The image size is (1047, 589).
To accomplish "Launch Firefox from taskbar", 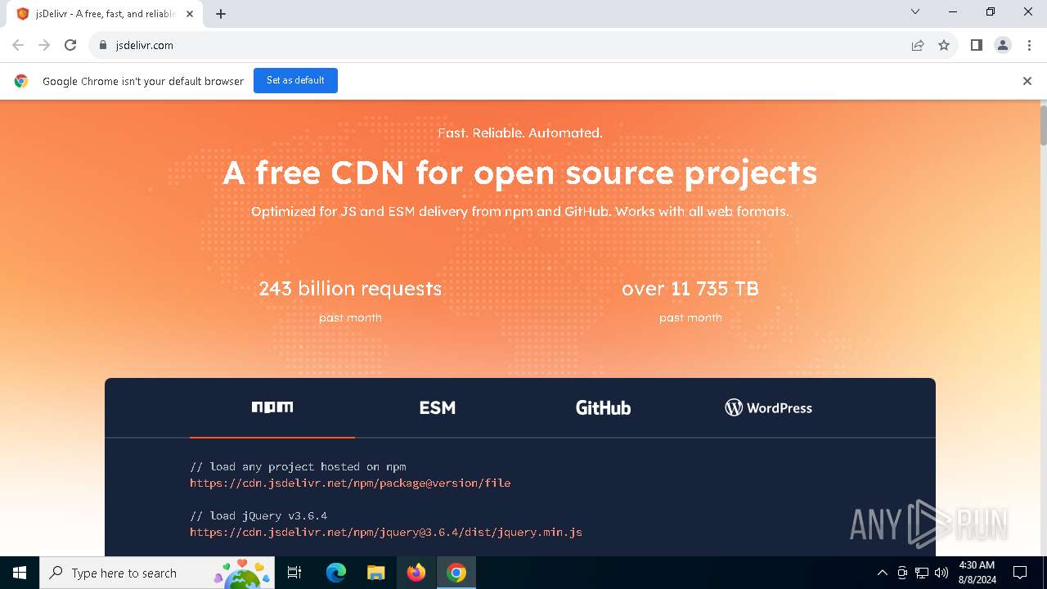I will (416, 573).
